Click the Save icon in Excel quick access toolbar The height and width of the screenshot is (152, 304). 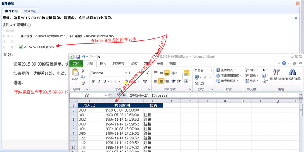pyautogui.click(x=78, y=57)
